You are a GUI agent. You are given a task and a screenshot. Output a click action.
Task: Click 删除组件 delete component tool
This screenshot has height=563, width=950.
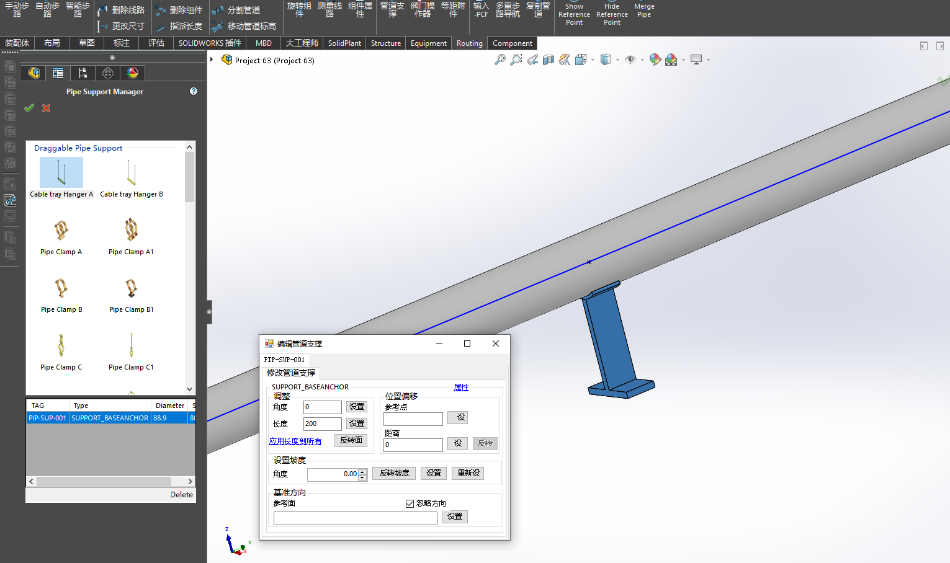click(x=179, y=10)
